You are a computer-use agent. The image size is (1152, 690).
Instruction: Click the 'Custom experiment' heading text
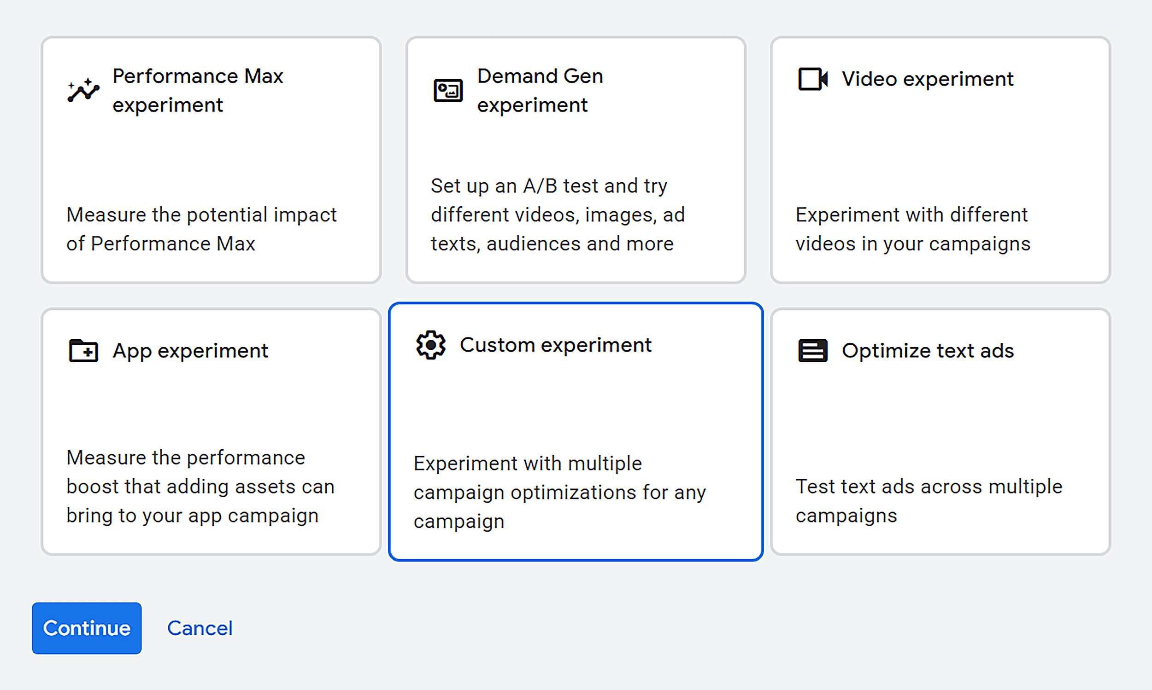[x=556, y=344]
